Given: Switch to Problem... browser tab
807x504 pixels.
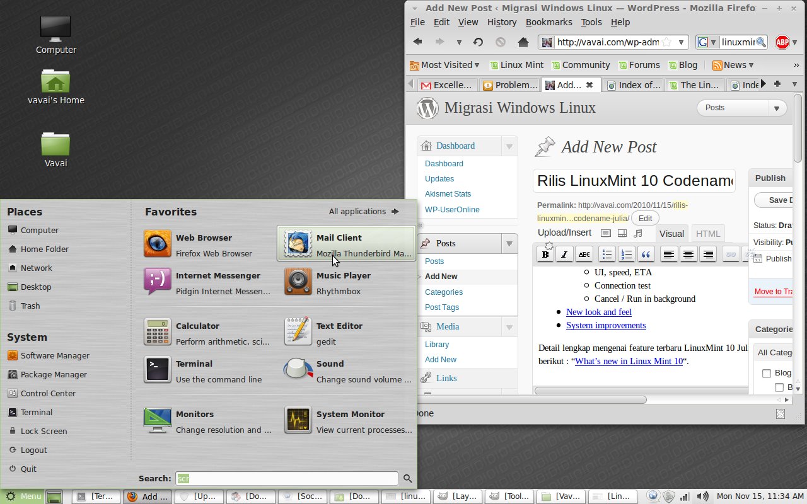Looking at the screenshot, I should [509, 84].
